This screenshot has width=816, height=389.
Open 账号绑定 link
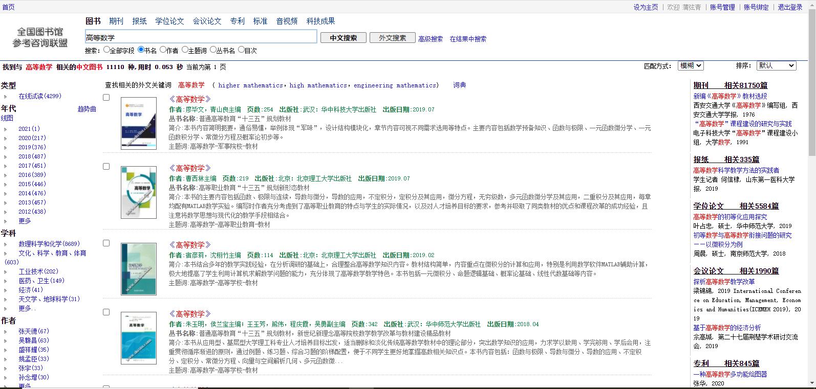(x=756, y=7)
